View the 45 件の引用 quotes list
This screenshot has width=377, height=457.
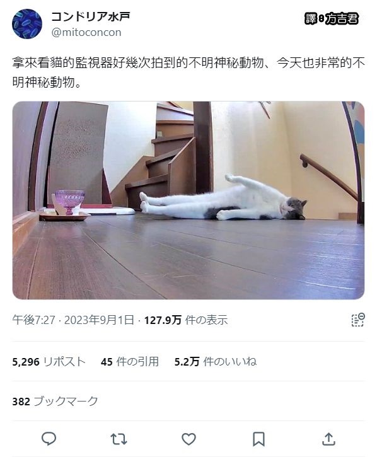(130, 362)
